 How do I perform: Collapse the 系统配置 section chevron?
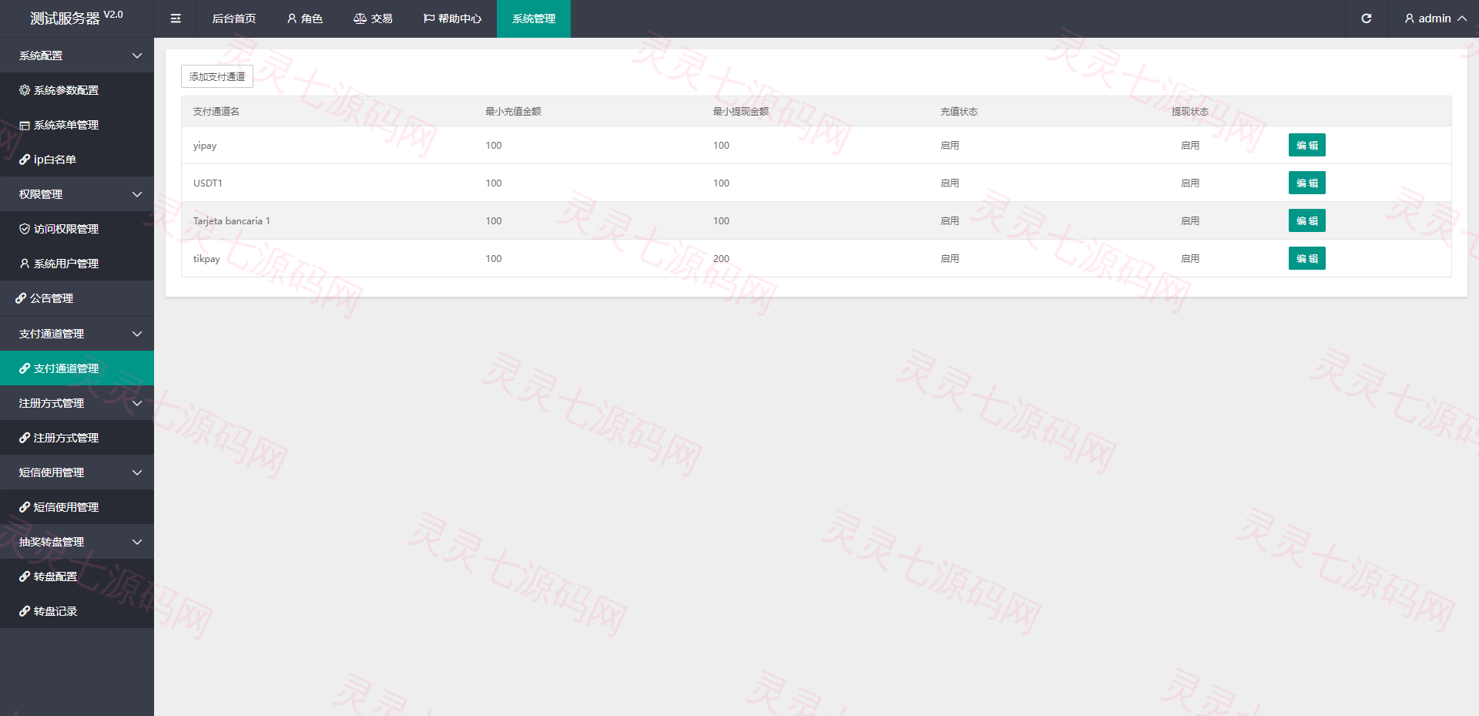pyautogui.click(x=137, y=55)
